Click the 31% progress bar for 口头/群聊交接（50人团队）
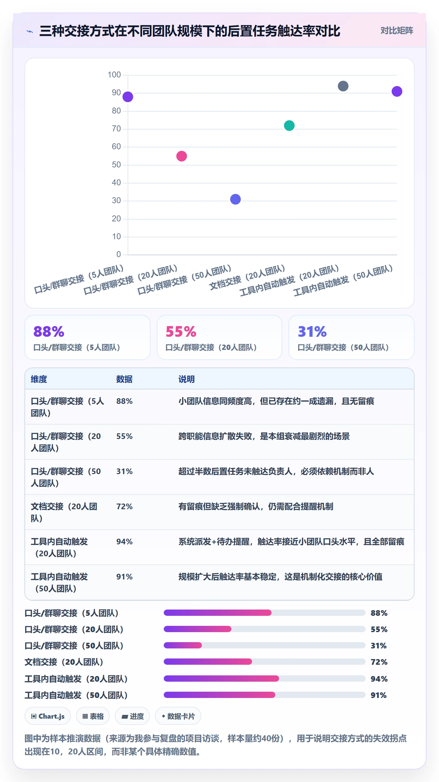 [265, 645]
